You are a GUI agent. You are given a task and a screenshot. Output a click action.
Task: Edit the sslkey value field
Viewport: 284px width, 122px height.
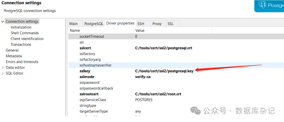pos(164,71)
